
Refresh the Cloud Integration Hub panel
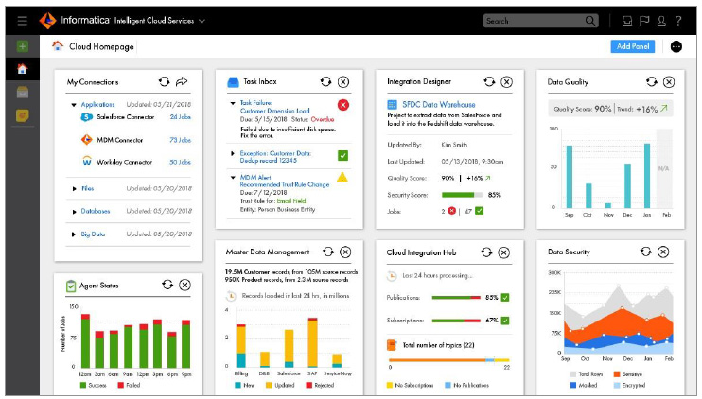(x=486, y=252)
